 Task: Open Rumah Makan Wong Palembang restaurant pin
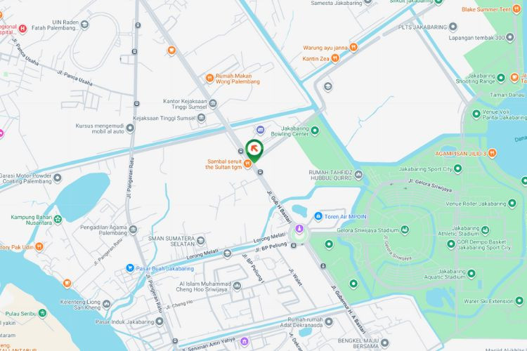click(x=209, y=79)
